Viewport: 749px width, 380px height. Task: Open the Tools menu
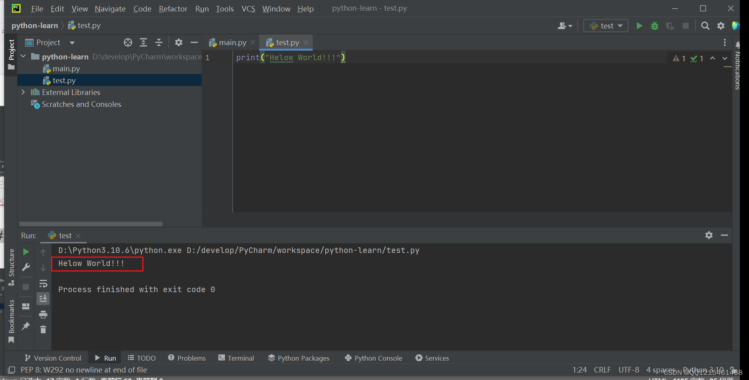click(x=225, y=9)
